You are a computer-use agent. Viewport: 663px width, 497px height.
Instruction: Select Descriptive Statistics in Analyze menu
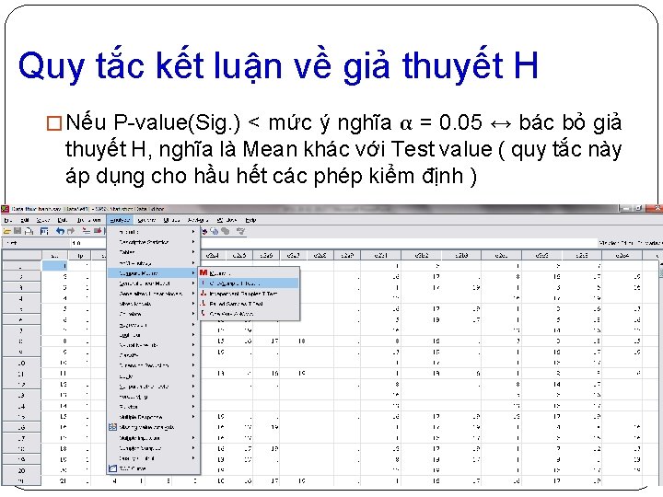tap(153, 242)
